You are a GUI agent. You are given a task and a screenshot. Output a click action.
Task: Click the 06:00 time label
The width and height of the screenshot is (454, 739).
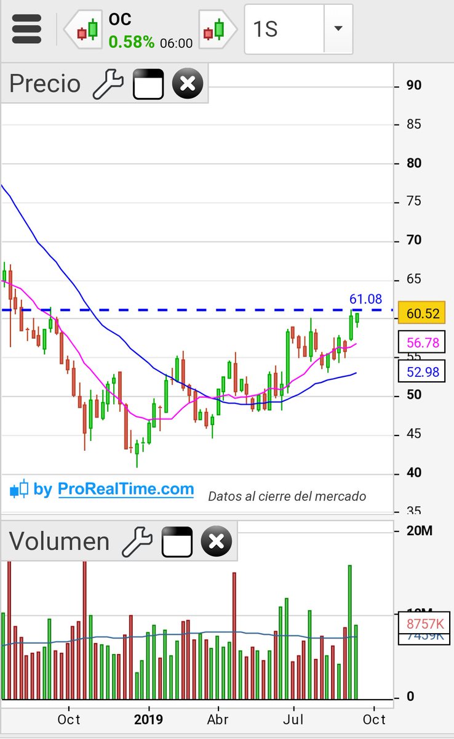point(177,44)
